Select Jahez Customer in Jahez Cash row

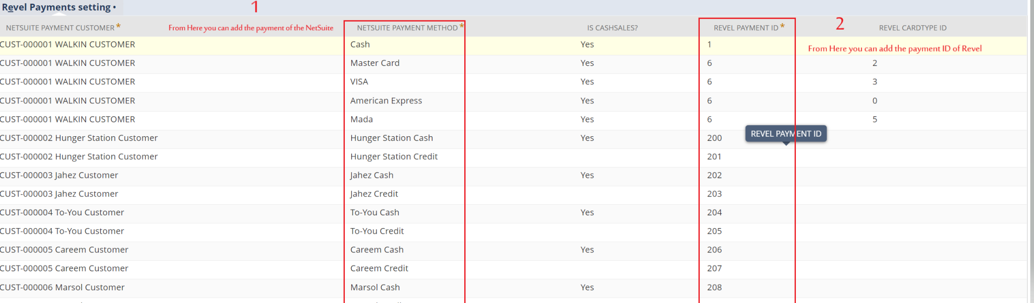pyautogui.click(x=59, y=175)
